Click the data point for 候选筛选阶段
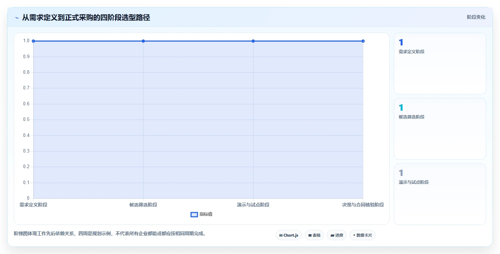 (143, 41)
